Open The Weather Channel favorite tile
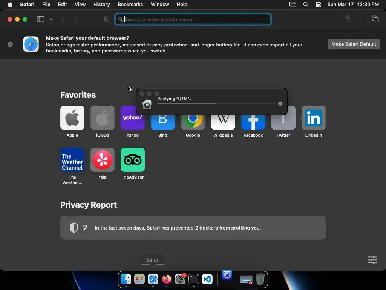 72,160
